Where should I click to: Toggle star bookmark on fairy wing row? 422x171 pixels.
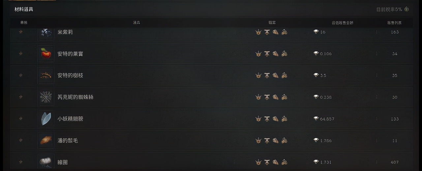(x=21, y=119)
